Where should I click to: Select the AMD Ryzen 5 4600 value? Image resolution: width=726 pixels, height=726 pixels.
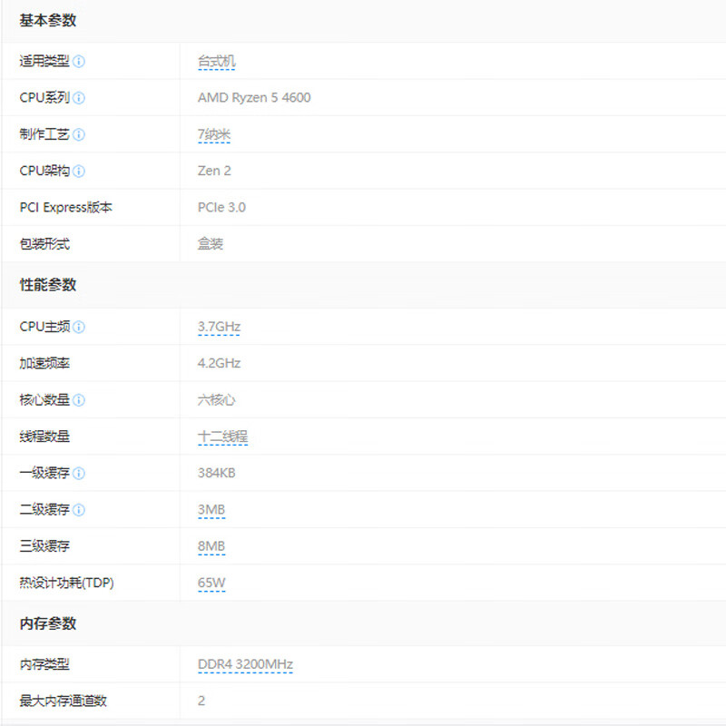[254, 98]
